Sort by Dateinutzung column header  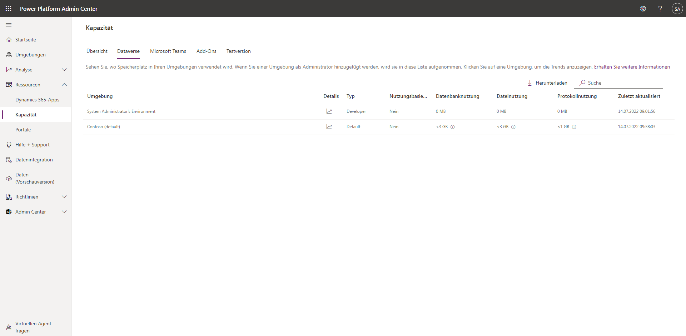[x=512, y=96]
